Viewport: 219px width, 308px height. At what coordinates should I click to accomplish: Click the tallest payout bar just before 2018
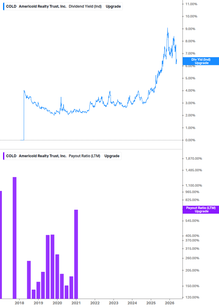pos(14,238)
